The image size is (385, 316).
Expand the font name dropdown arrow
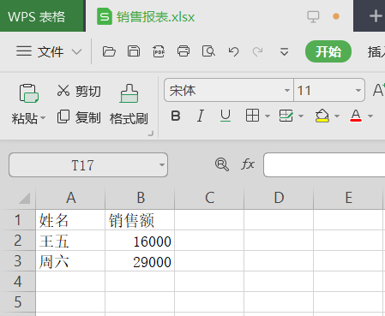coord(287,91)
